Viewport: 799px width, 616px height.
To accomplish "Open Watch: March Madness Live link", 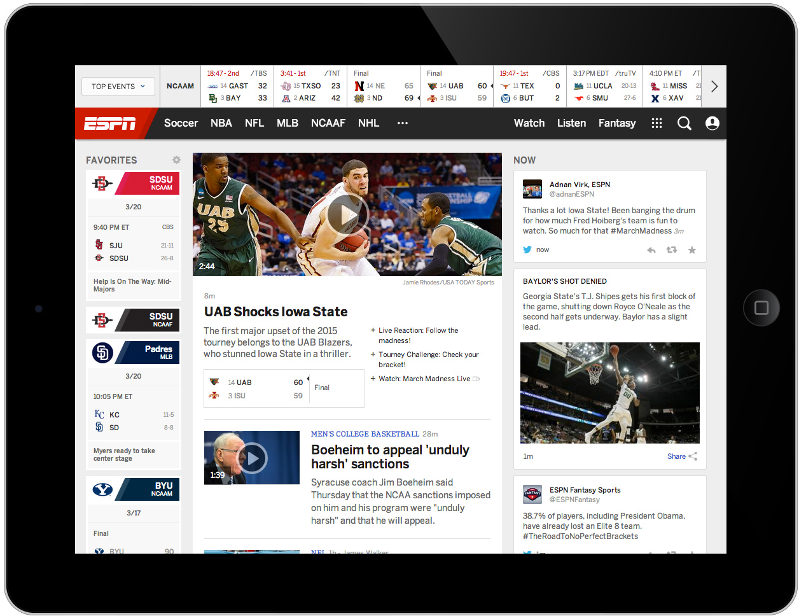I will (424, 379).
